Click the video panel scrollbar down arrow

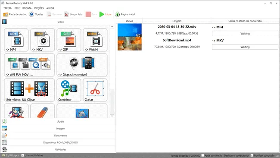click(x=112, y=116)
